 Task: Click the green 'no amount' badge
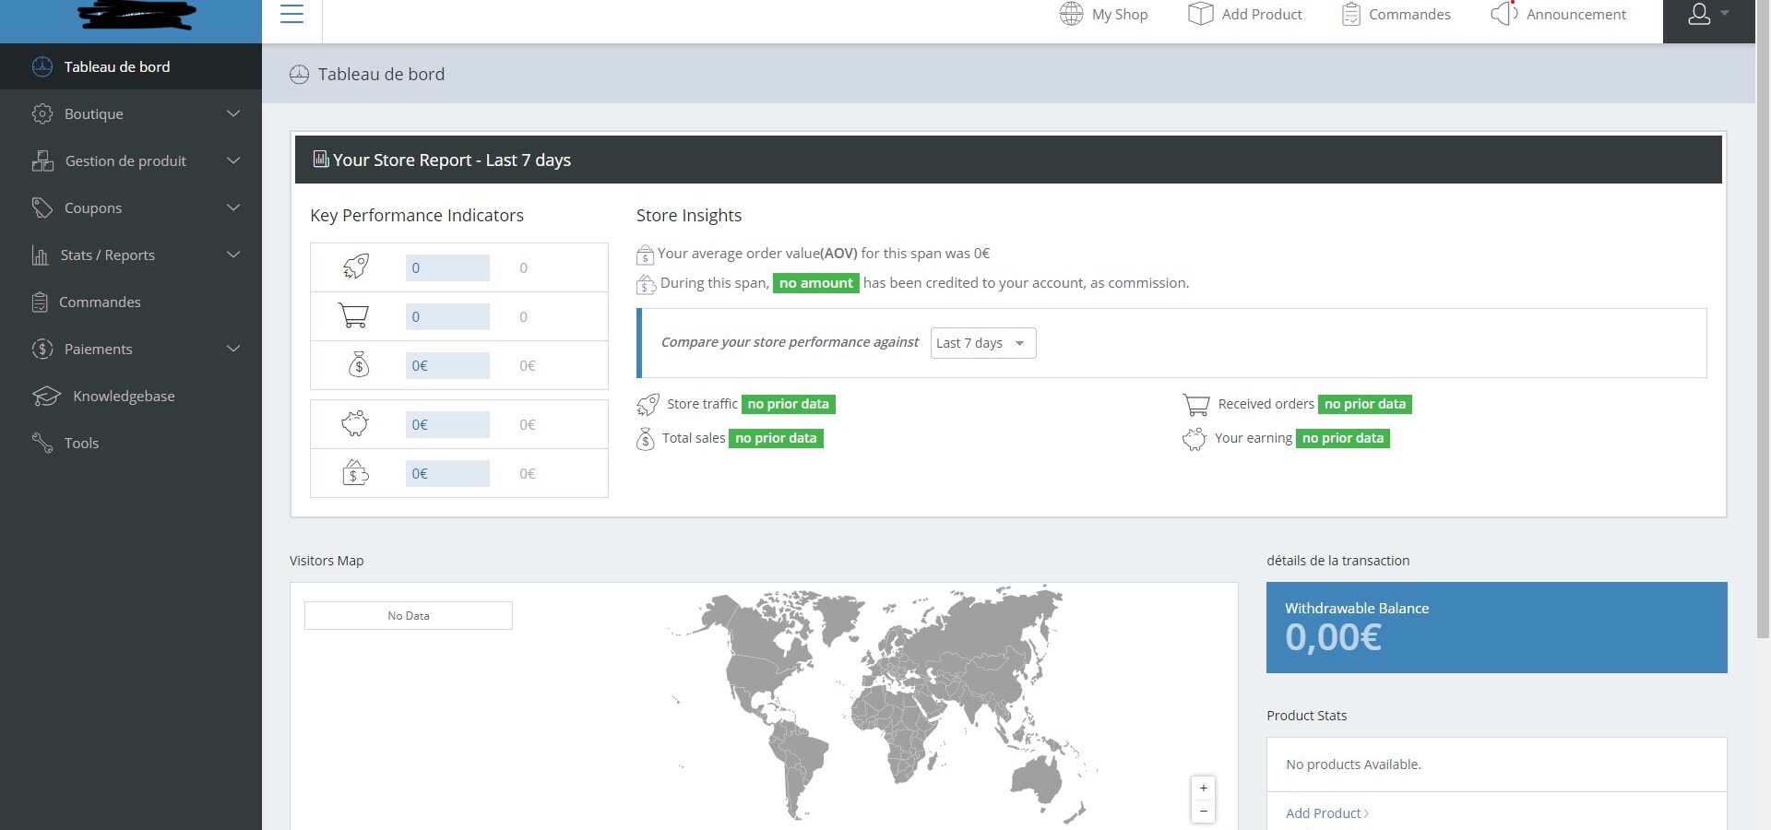click(816, 283)
